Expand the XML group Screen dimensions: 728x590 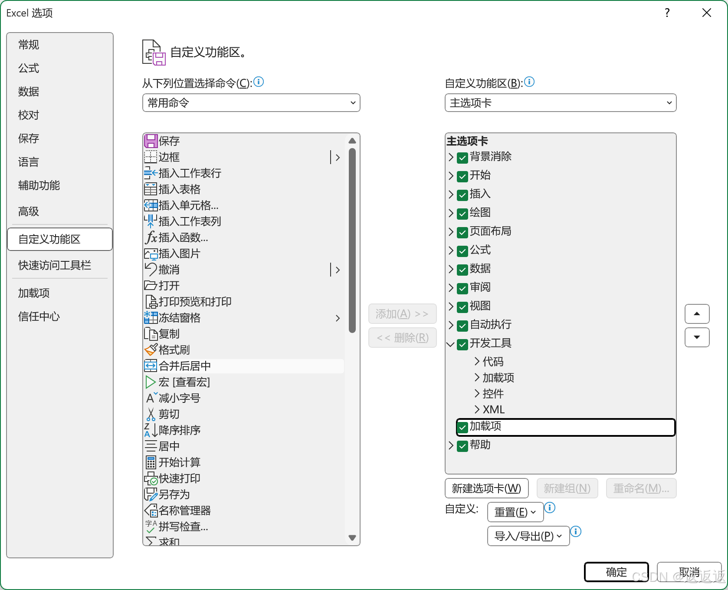click(477, 409)
